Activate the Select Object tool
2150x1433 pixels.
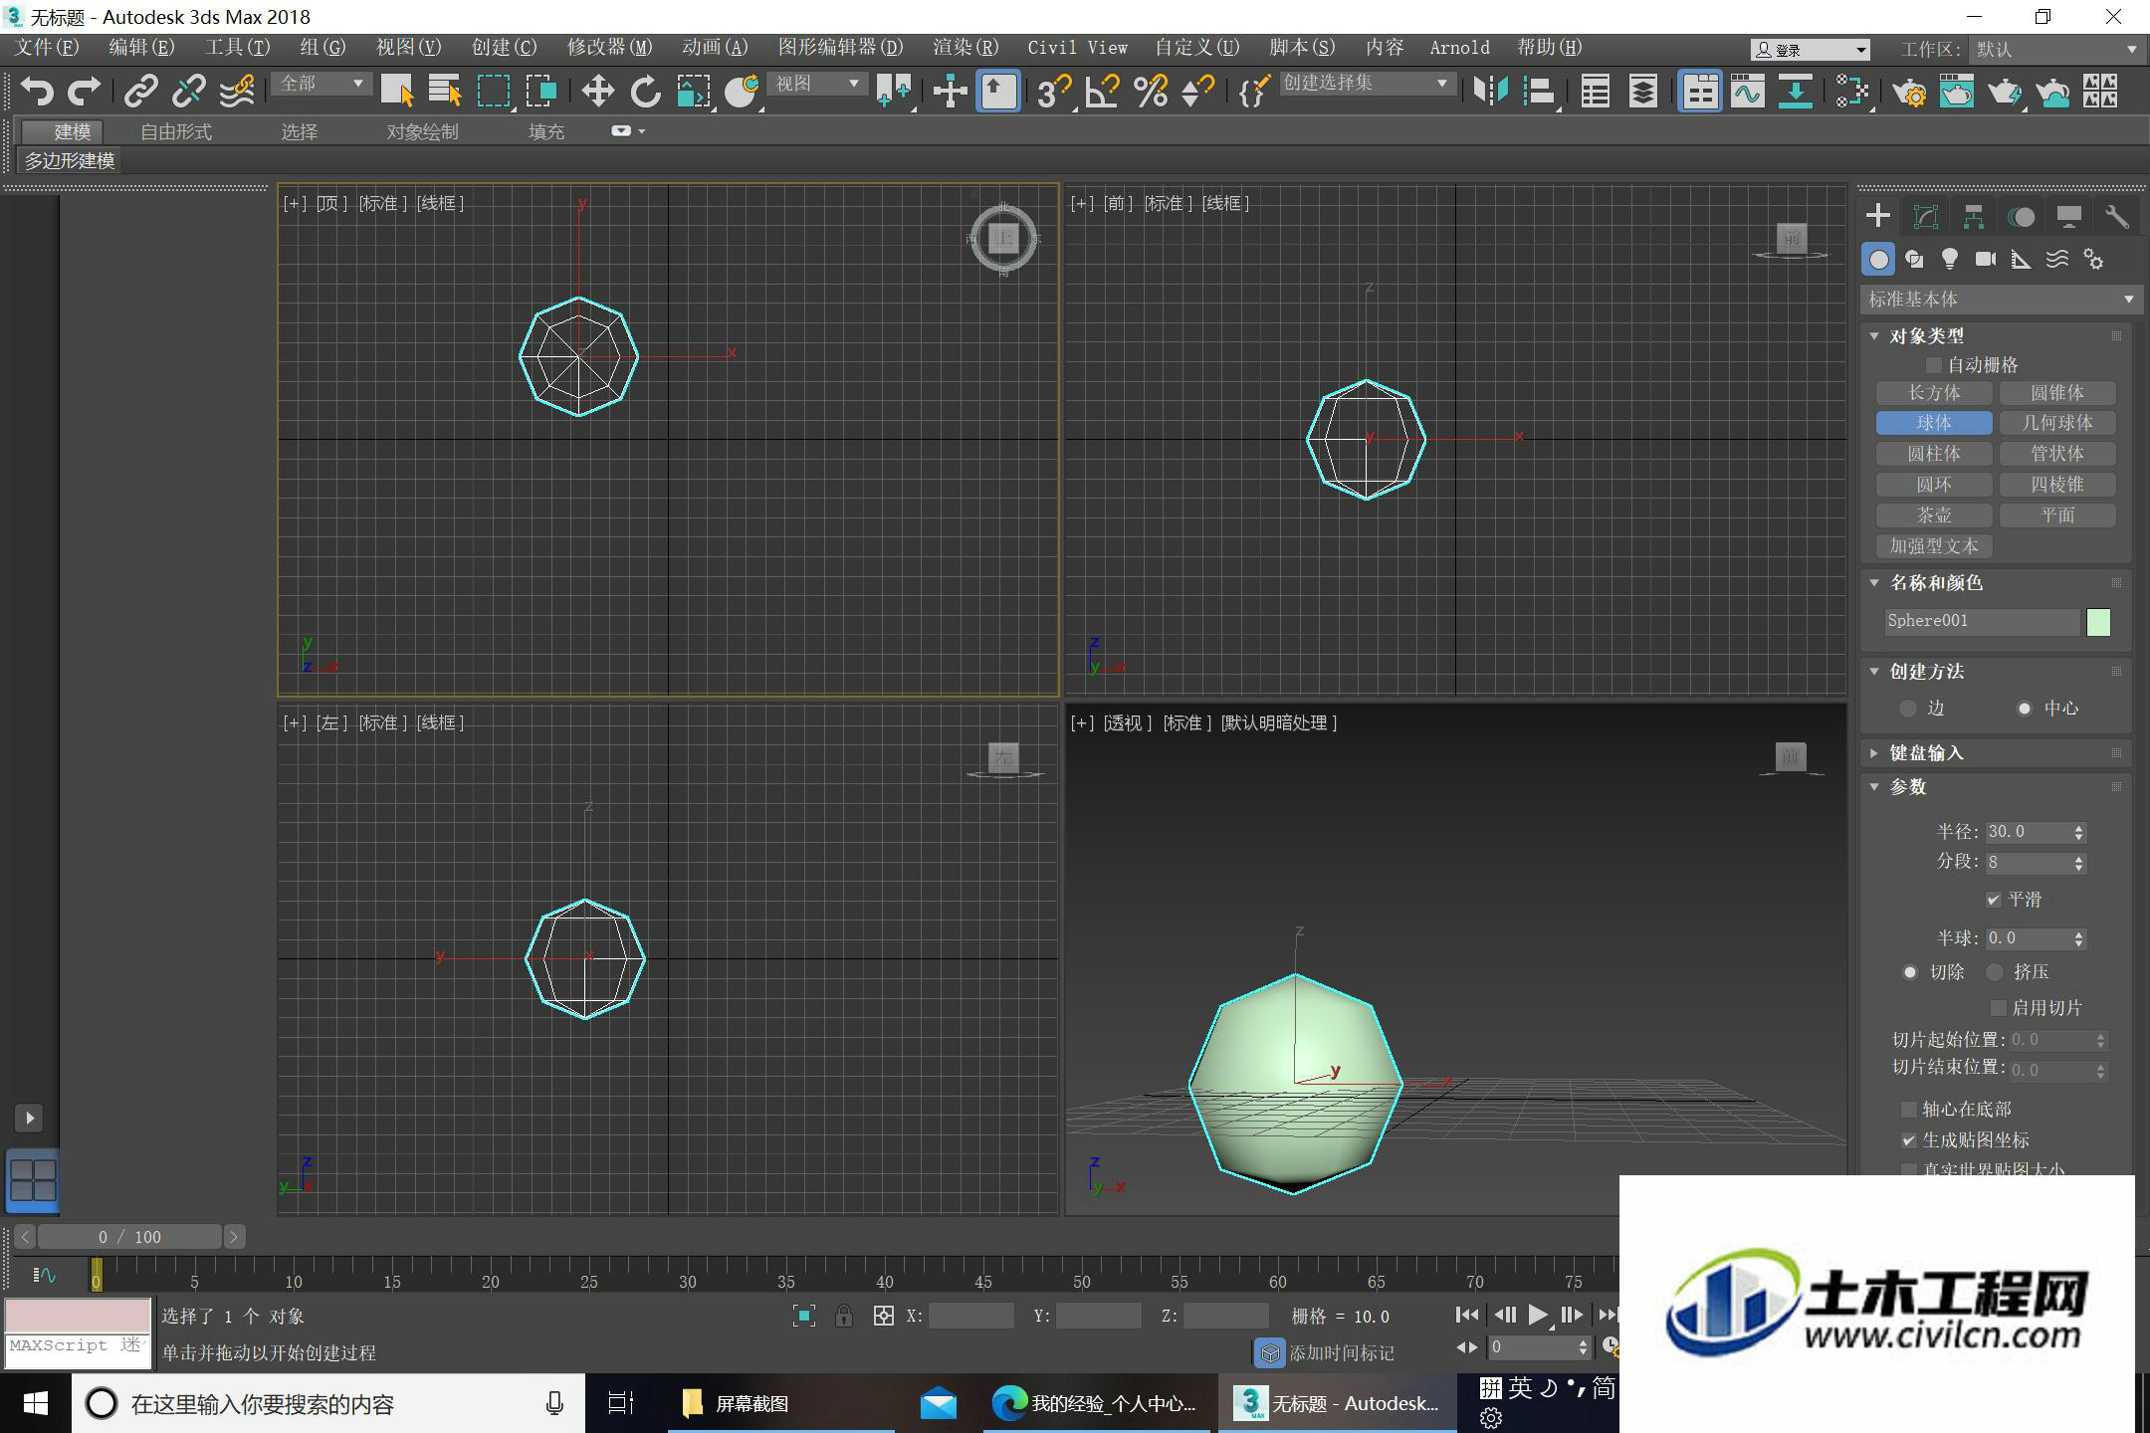click(x=397, y=92)
